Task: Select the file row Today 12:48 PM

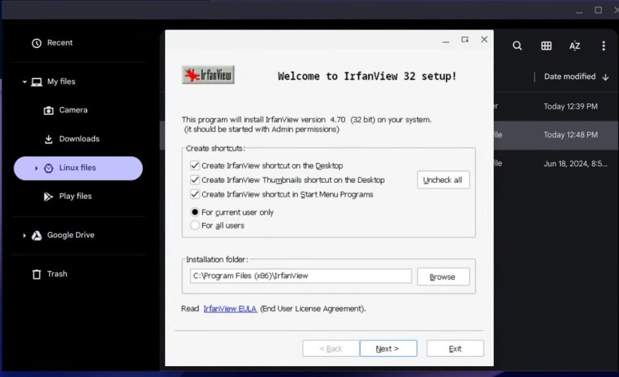Action: tap(556, 135)
